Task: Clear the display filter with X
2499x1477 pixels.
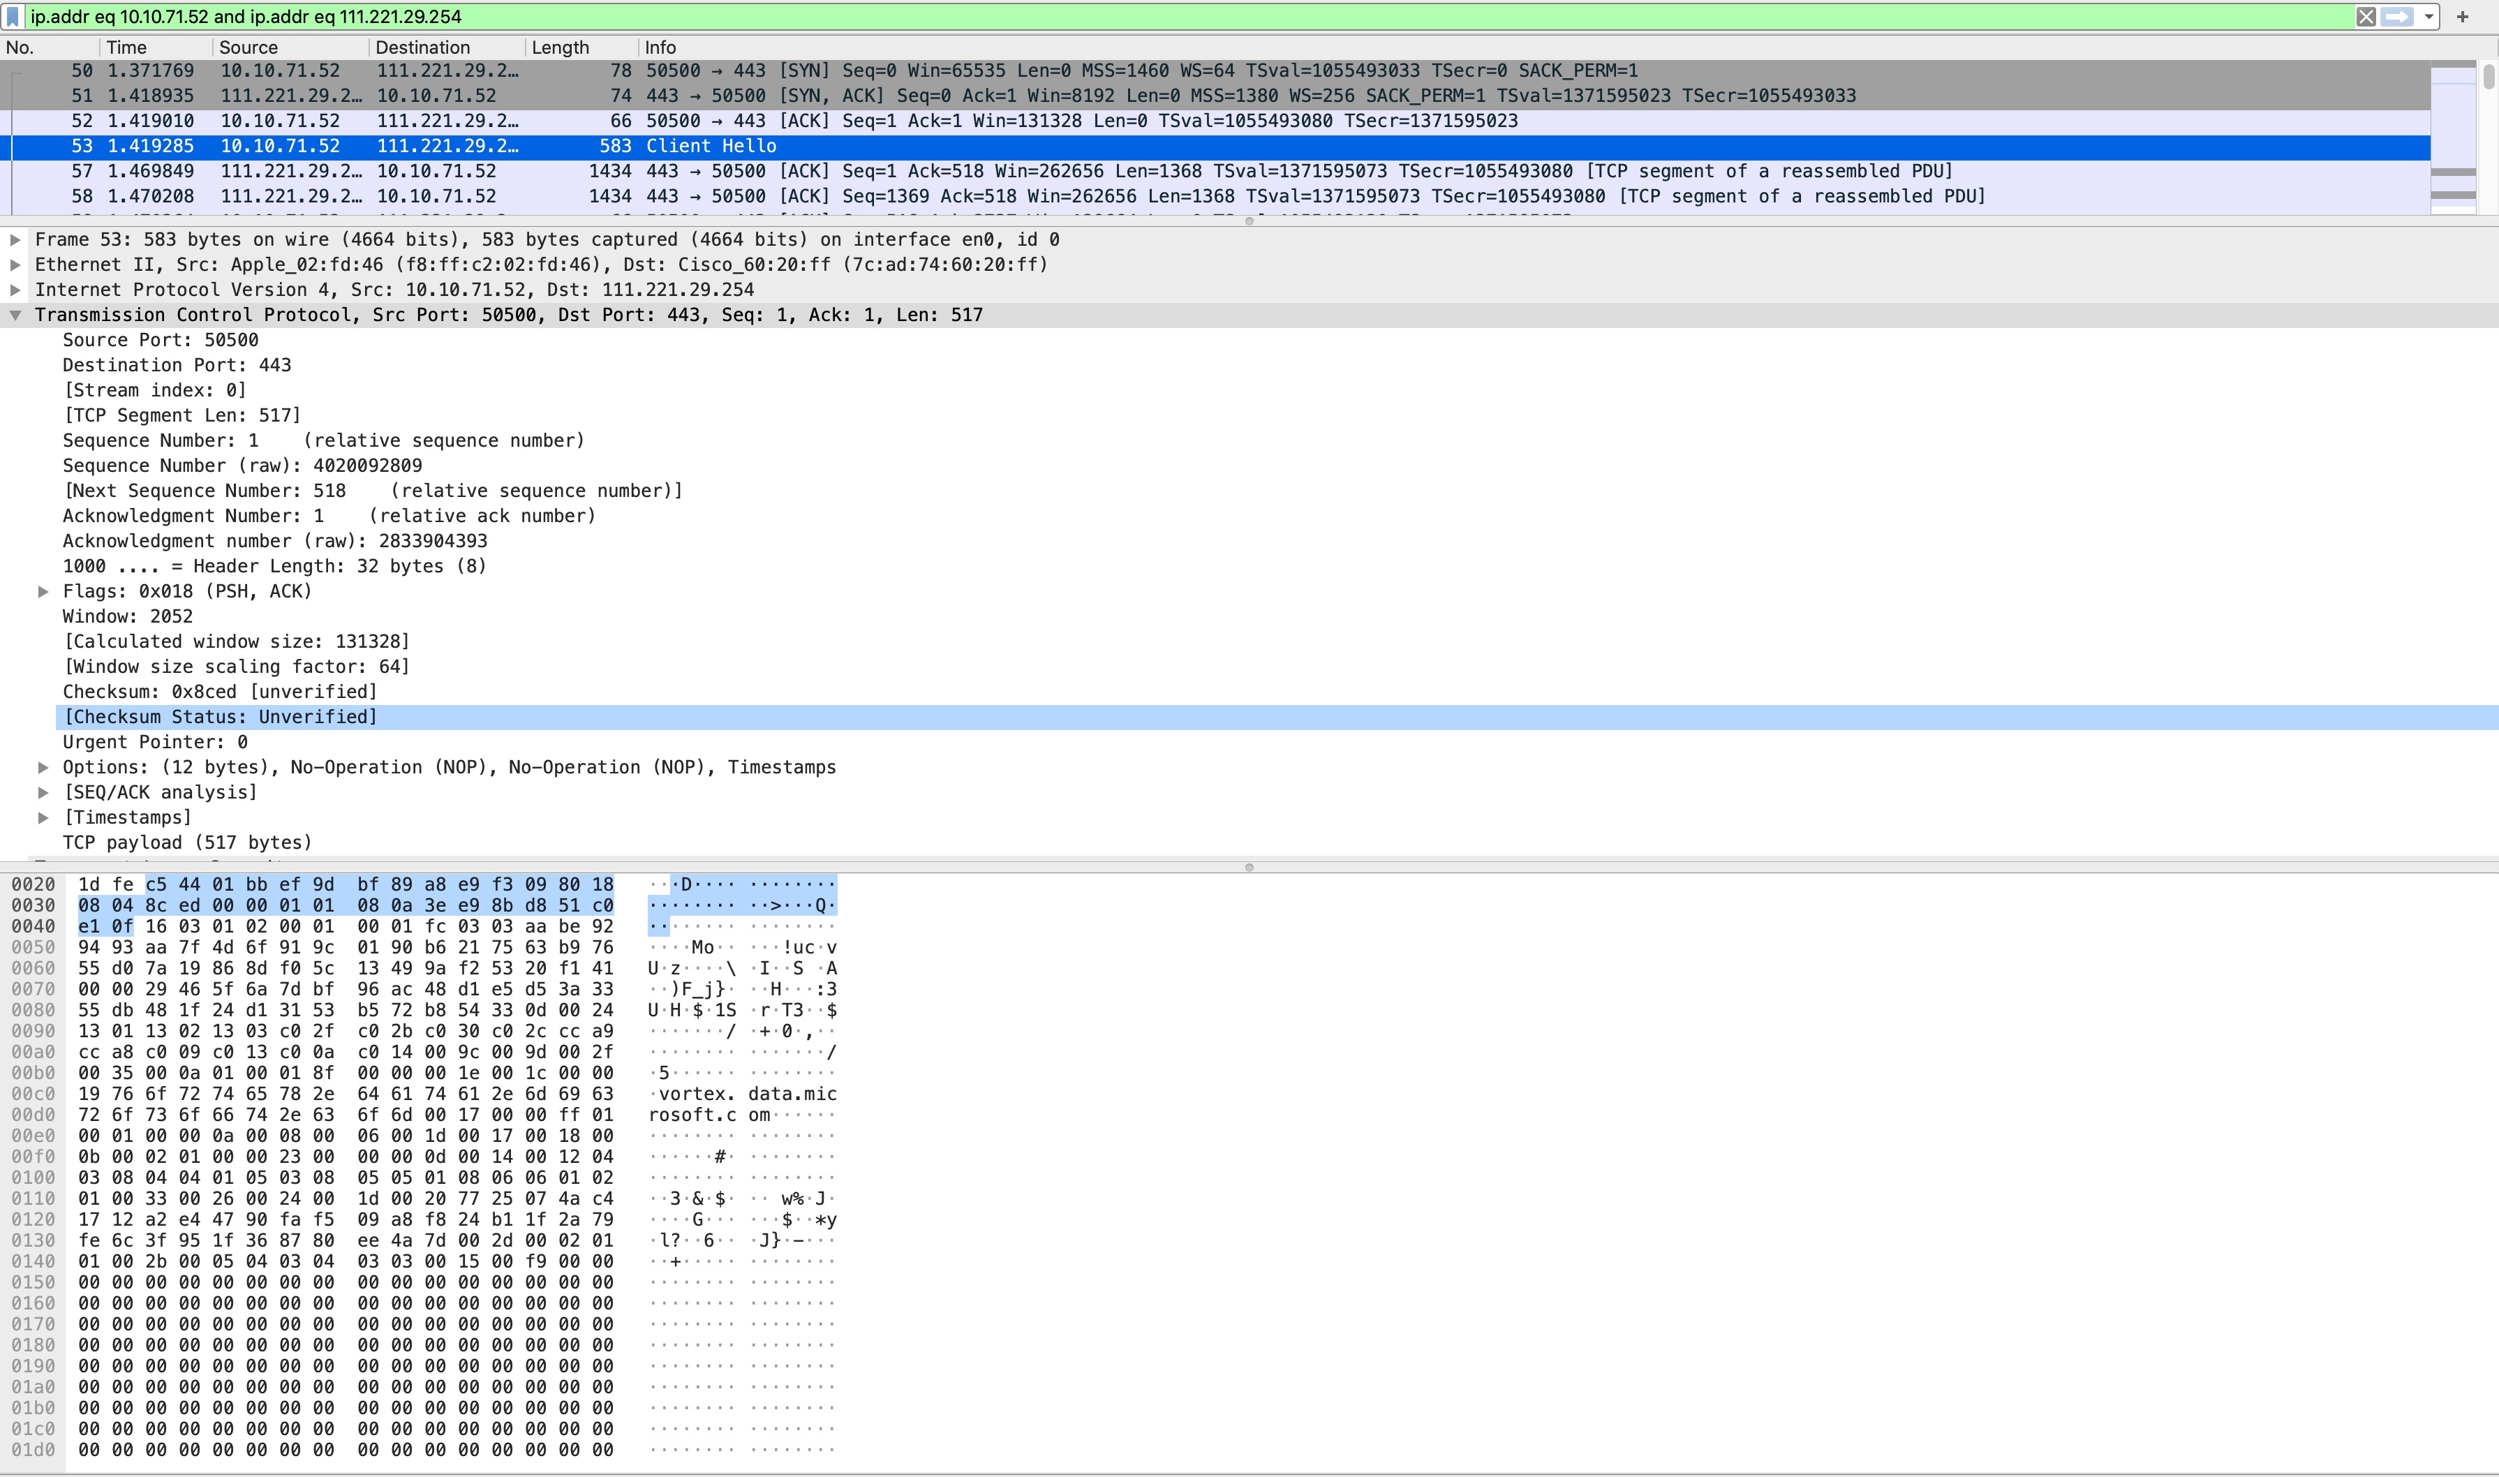Action: coord(2366,17)
